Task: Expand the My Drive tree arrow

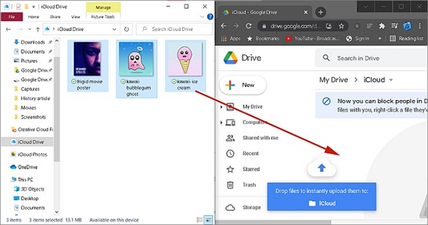Action: (221, 107)
